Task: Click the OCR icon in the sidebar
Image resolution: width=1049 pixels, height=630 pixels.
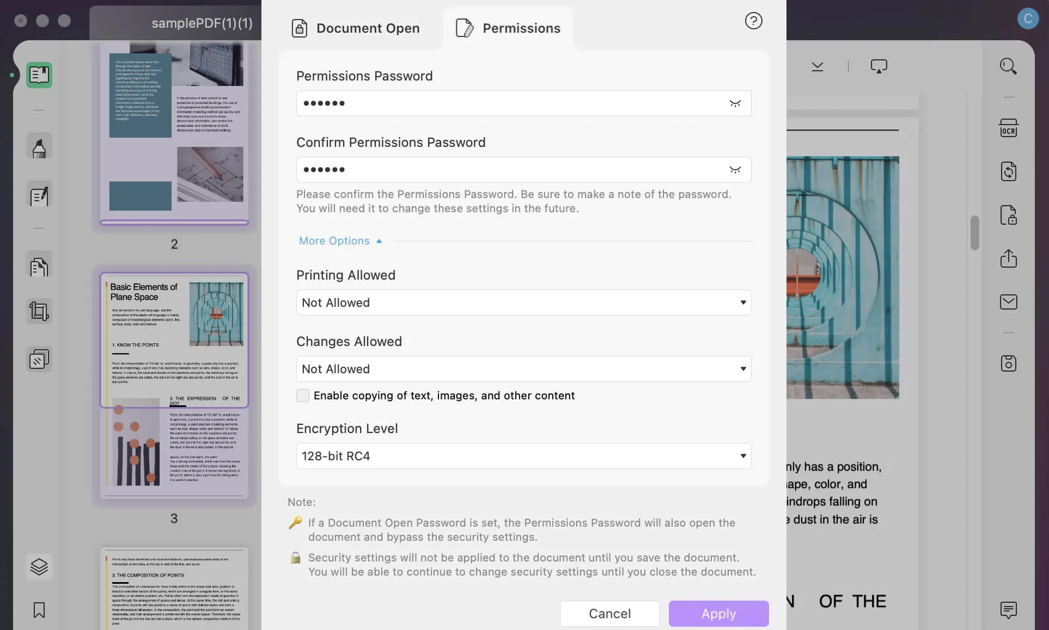Action: point(1010,127)
